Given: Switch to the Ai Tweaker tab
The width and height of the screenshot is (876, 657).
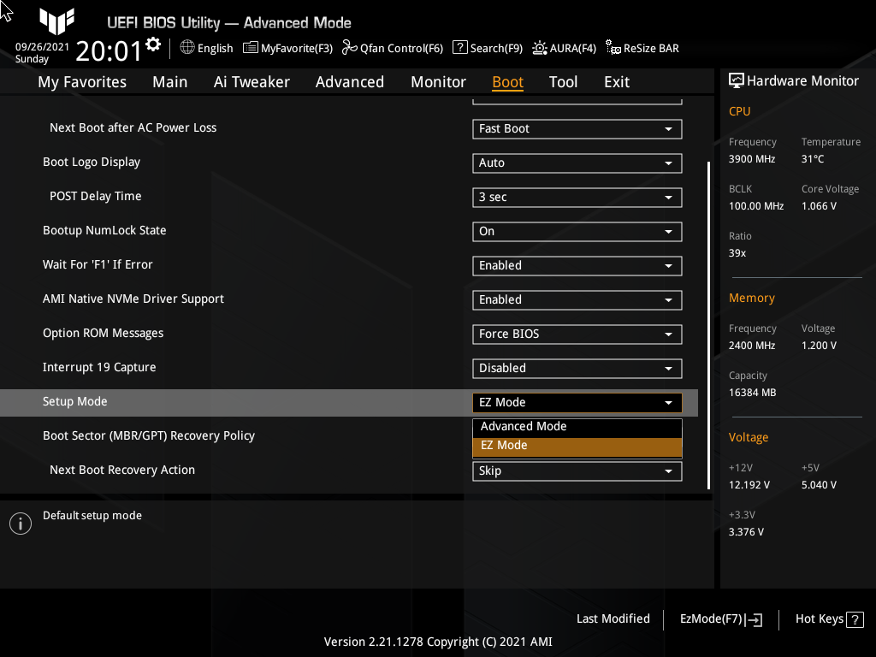Looking at the screenshot, I should (252, 81).
